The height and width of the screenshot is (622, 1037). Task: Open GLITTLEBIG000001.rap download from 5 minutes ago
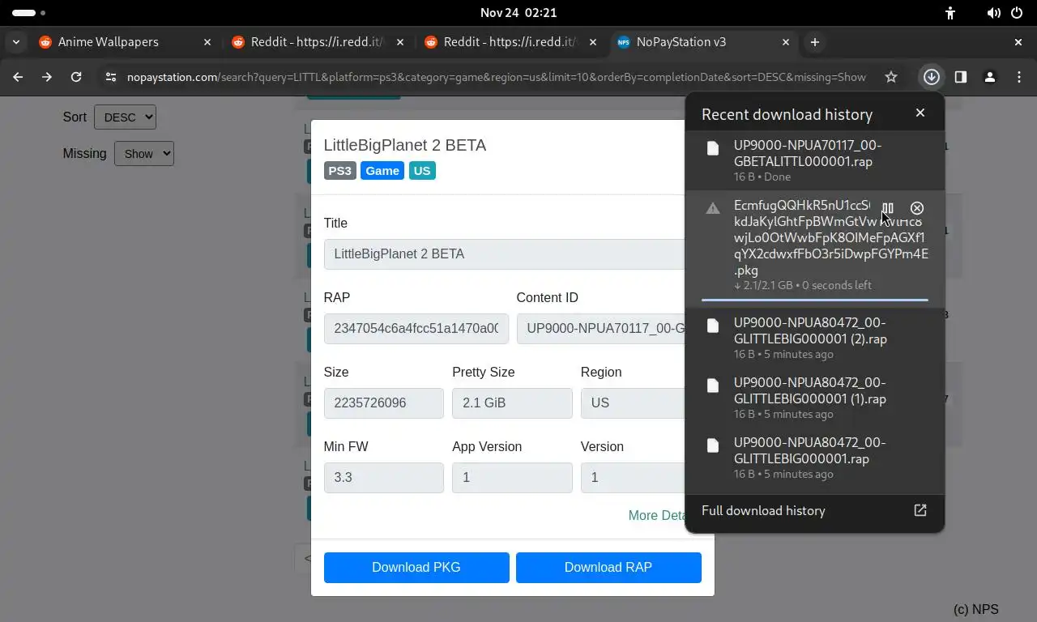tap(815, 458)
